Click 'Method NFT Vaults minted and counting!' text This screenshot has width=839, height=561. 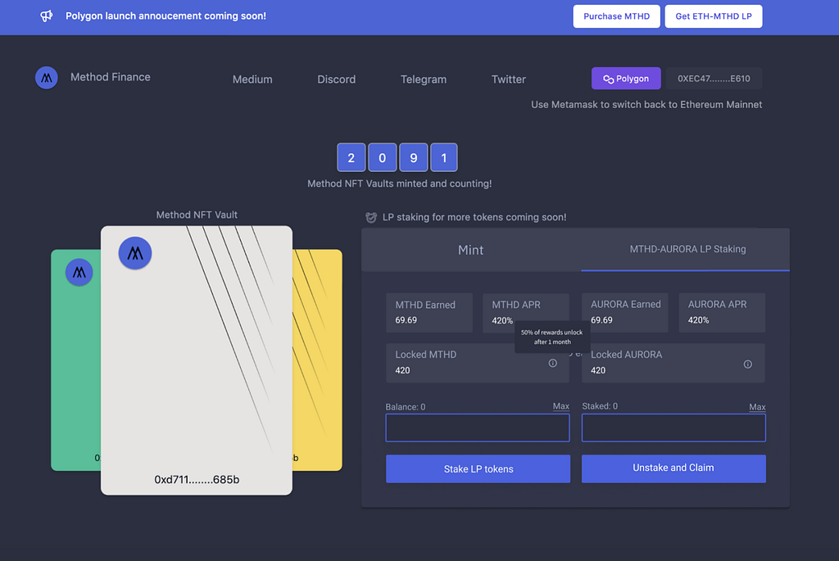pyautogui.click(x=400, y=183)
